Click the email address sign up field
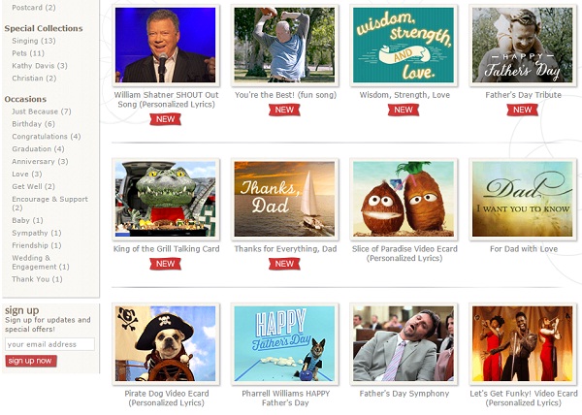The height and width of the screenshot is (415, 582). 49,344
